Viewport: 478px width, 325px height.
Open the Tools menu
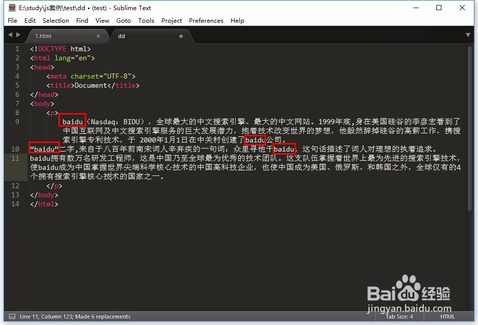click(146, 20)
